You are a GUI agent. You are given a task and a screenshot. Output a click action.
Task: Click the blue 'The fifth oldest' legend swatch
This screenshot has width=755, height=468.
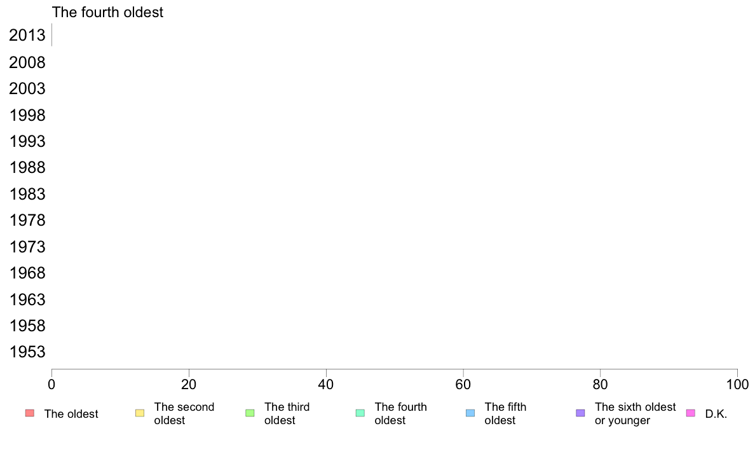(x=470, y=413)
